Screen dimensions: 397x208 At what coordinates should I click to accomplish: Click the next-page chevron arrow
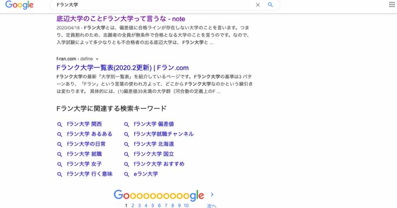pyautogui.click(x=212, y=195)
